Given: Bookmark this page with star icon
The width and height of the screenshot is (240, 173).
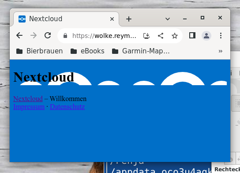Looking at the screenshot, I should point(175,36).
